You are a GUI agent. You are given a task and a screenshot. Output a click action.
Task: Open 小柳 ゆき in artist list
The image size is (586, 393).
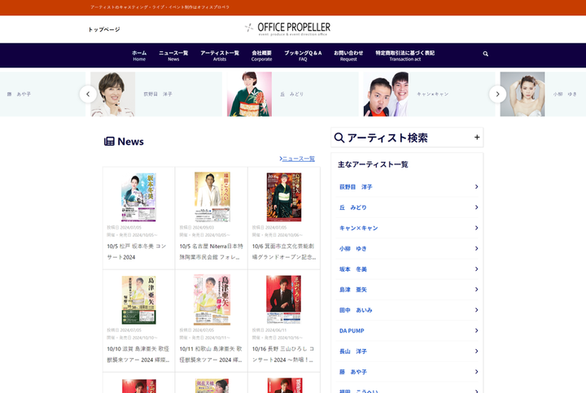(x=408, y=248)
